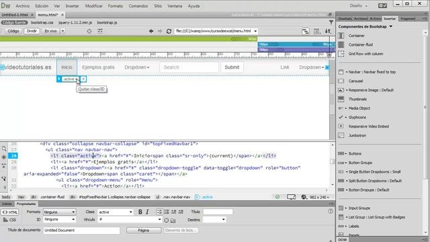Click the green check status icon
The height and width of the screenshot is (242, 430).
point(277,197)
